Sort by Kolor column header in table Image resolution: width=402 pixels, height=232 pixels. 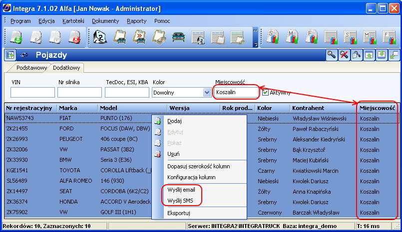[273, 108]
